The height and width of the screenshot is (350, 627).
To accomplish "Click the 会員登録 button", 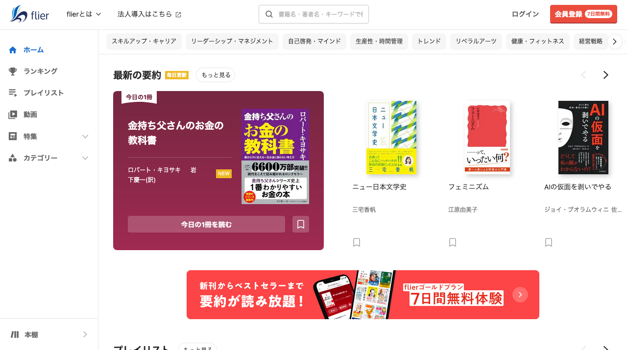I will (x=583, y=14).
